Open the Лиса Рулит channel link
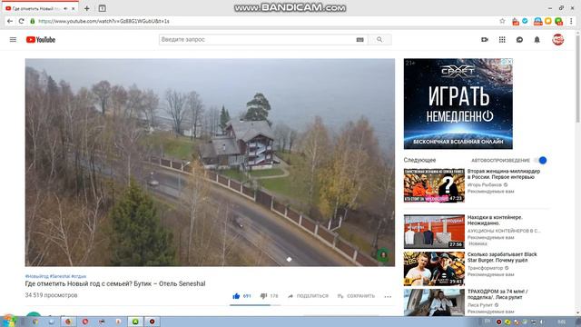 pos(480,305)
